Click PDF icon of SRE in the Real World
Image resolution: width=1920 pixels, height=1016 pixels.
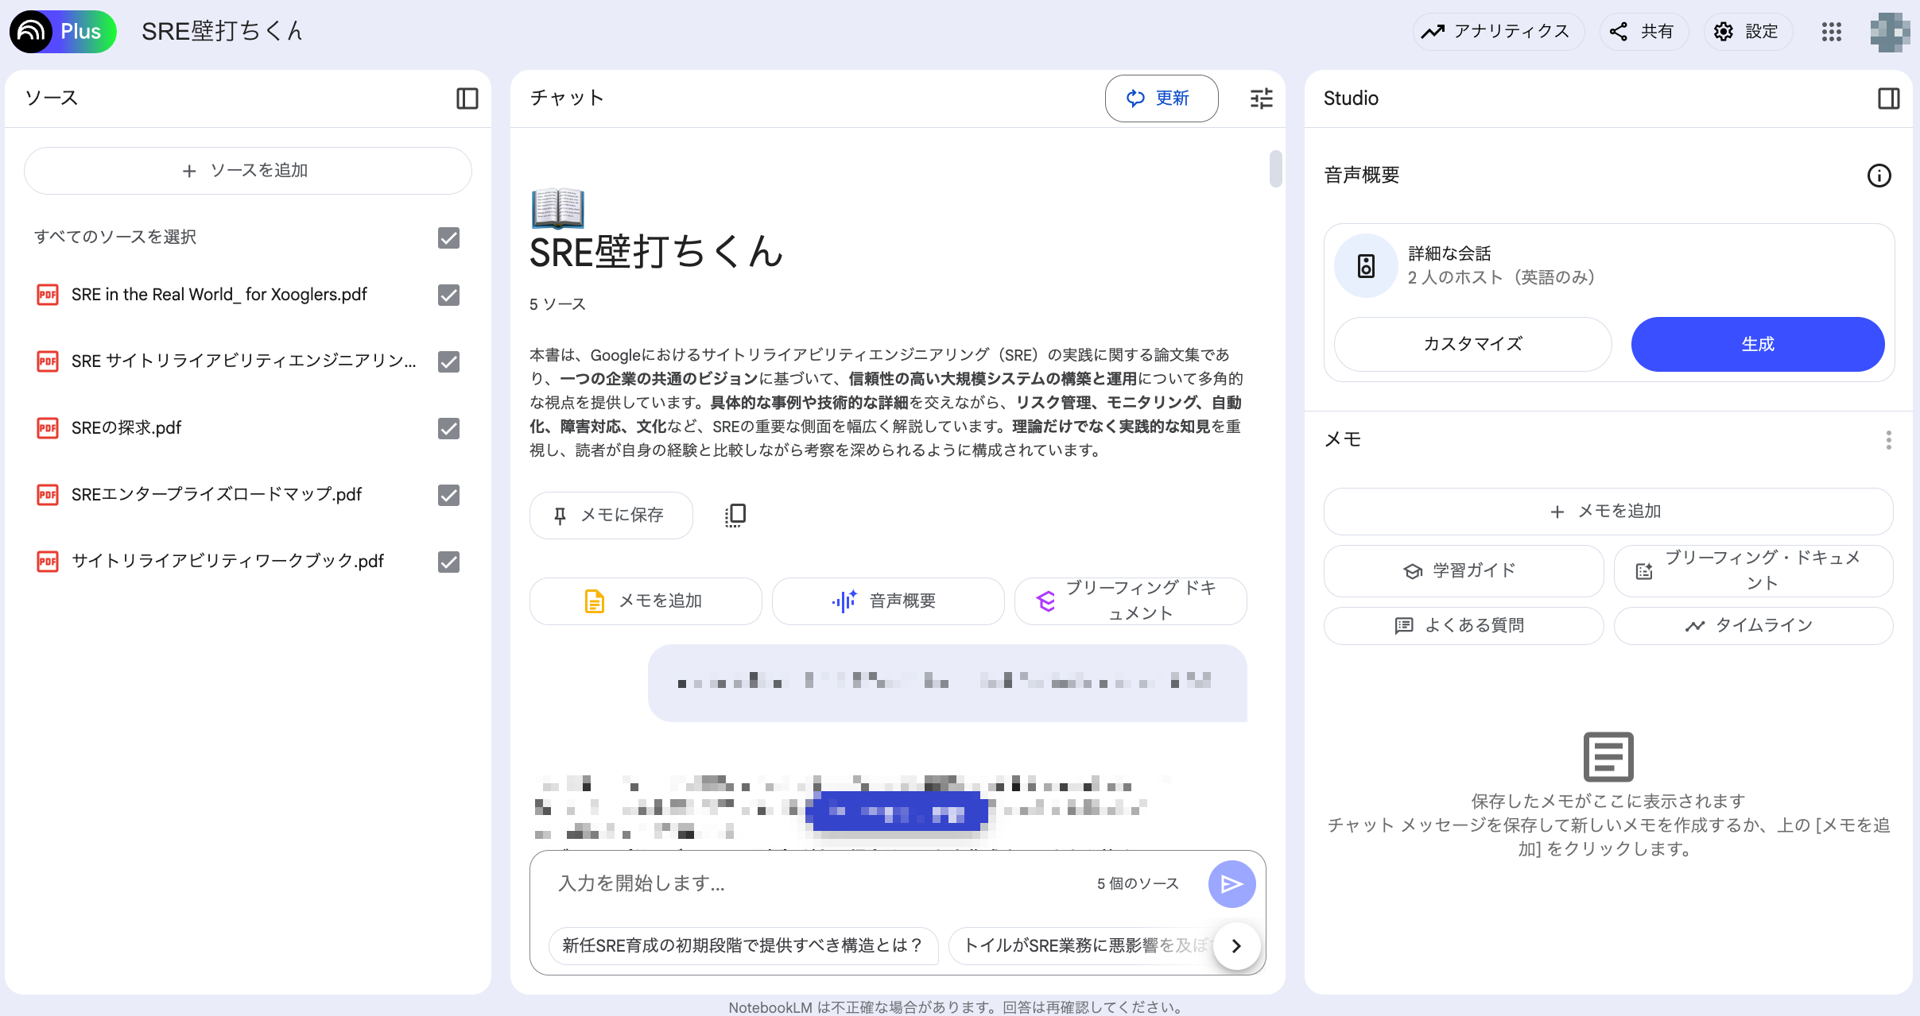click(48, 295)
